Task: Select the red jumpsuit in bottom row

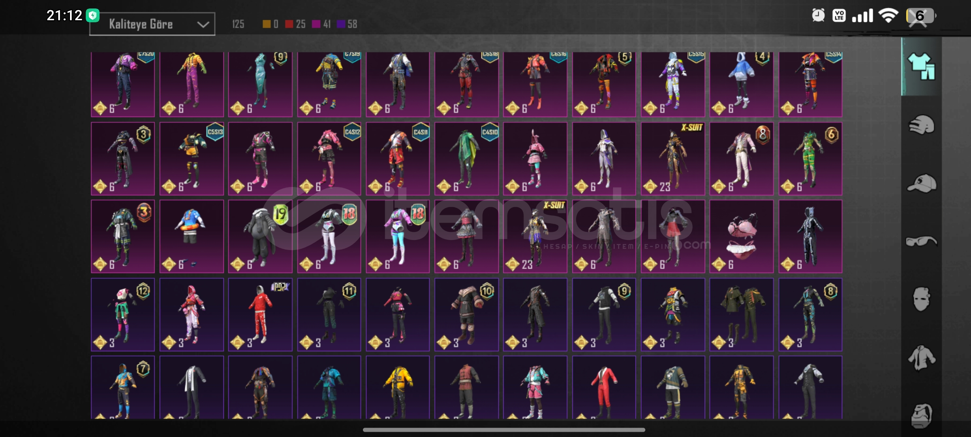Action: click(x=604, y=387)
